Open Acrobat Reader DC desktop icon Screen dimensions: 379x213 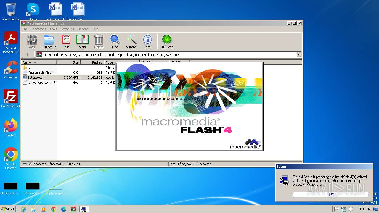point(11,43)
